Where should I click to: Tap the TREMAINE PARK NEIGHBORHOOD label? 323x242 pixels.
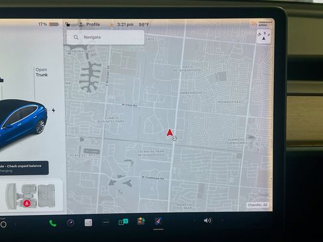151,153
